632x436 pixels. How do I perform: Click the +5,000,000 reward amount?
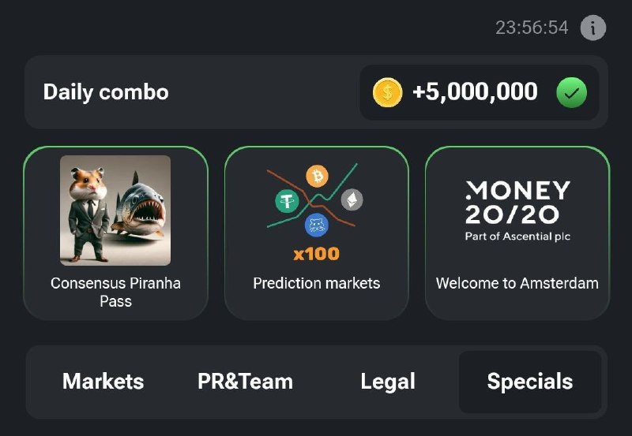click(475, 91)
